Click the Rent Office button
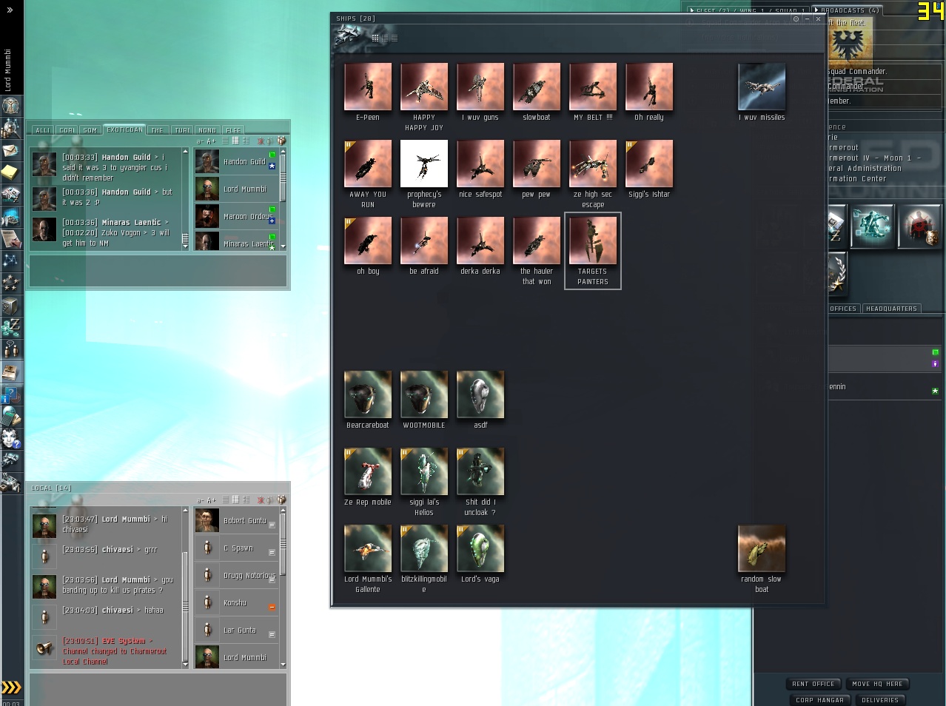946x706 pixels. click(813, 684)
